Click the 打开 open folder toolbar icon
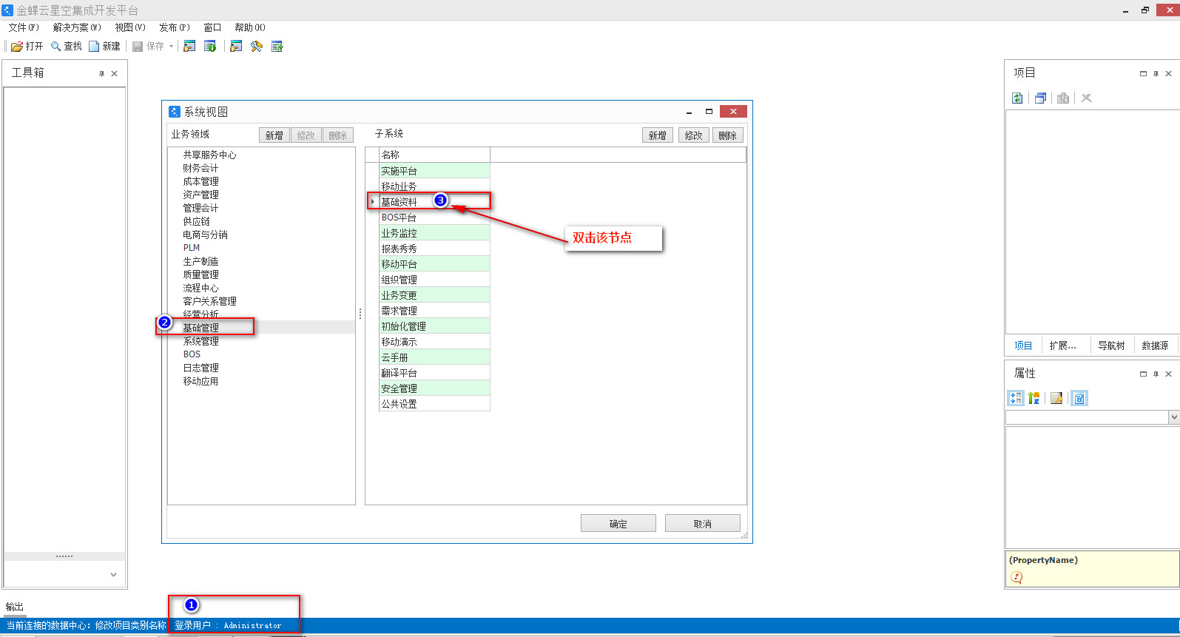The width and height of the screenshot is (1180, 637). (17, 47)
